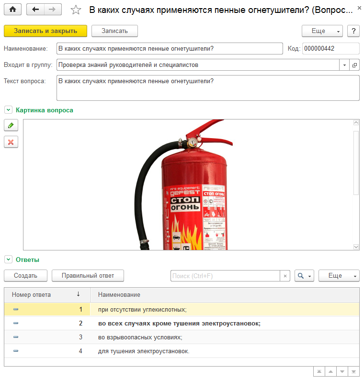Open the Входит в группу dropdown

(344, 65)
